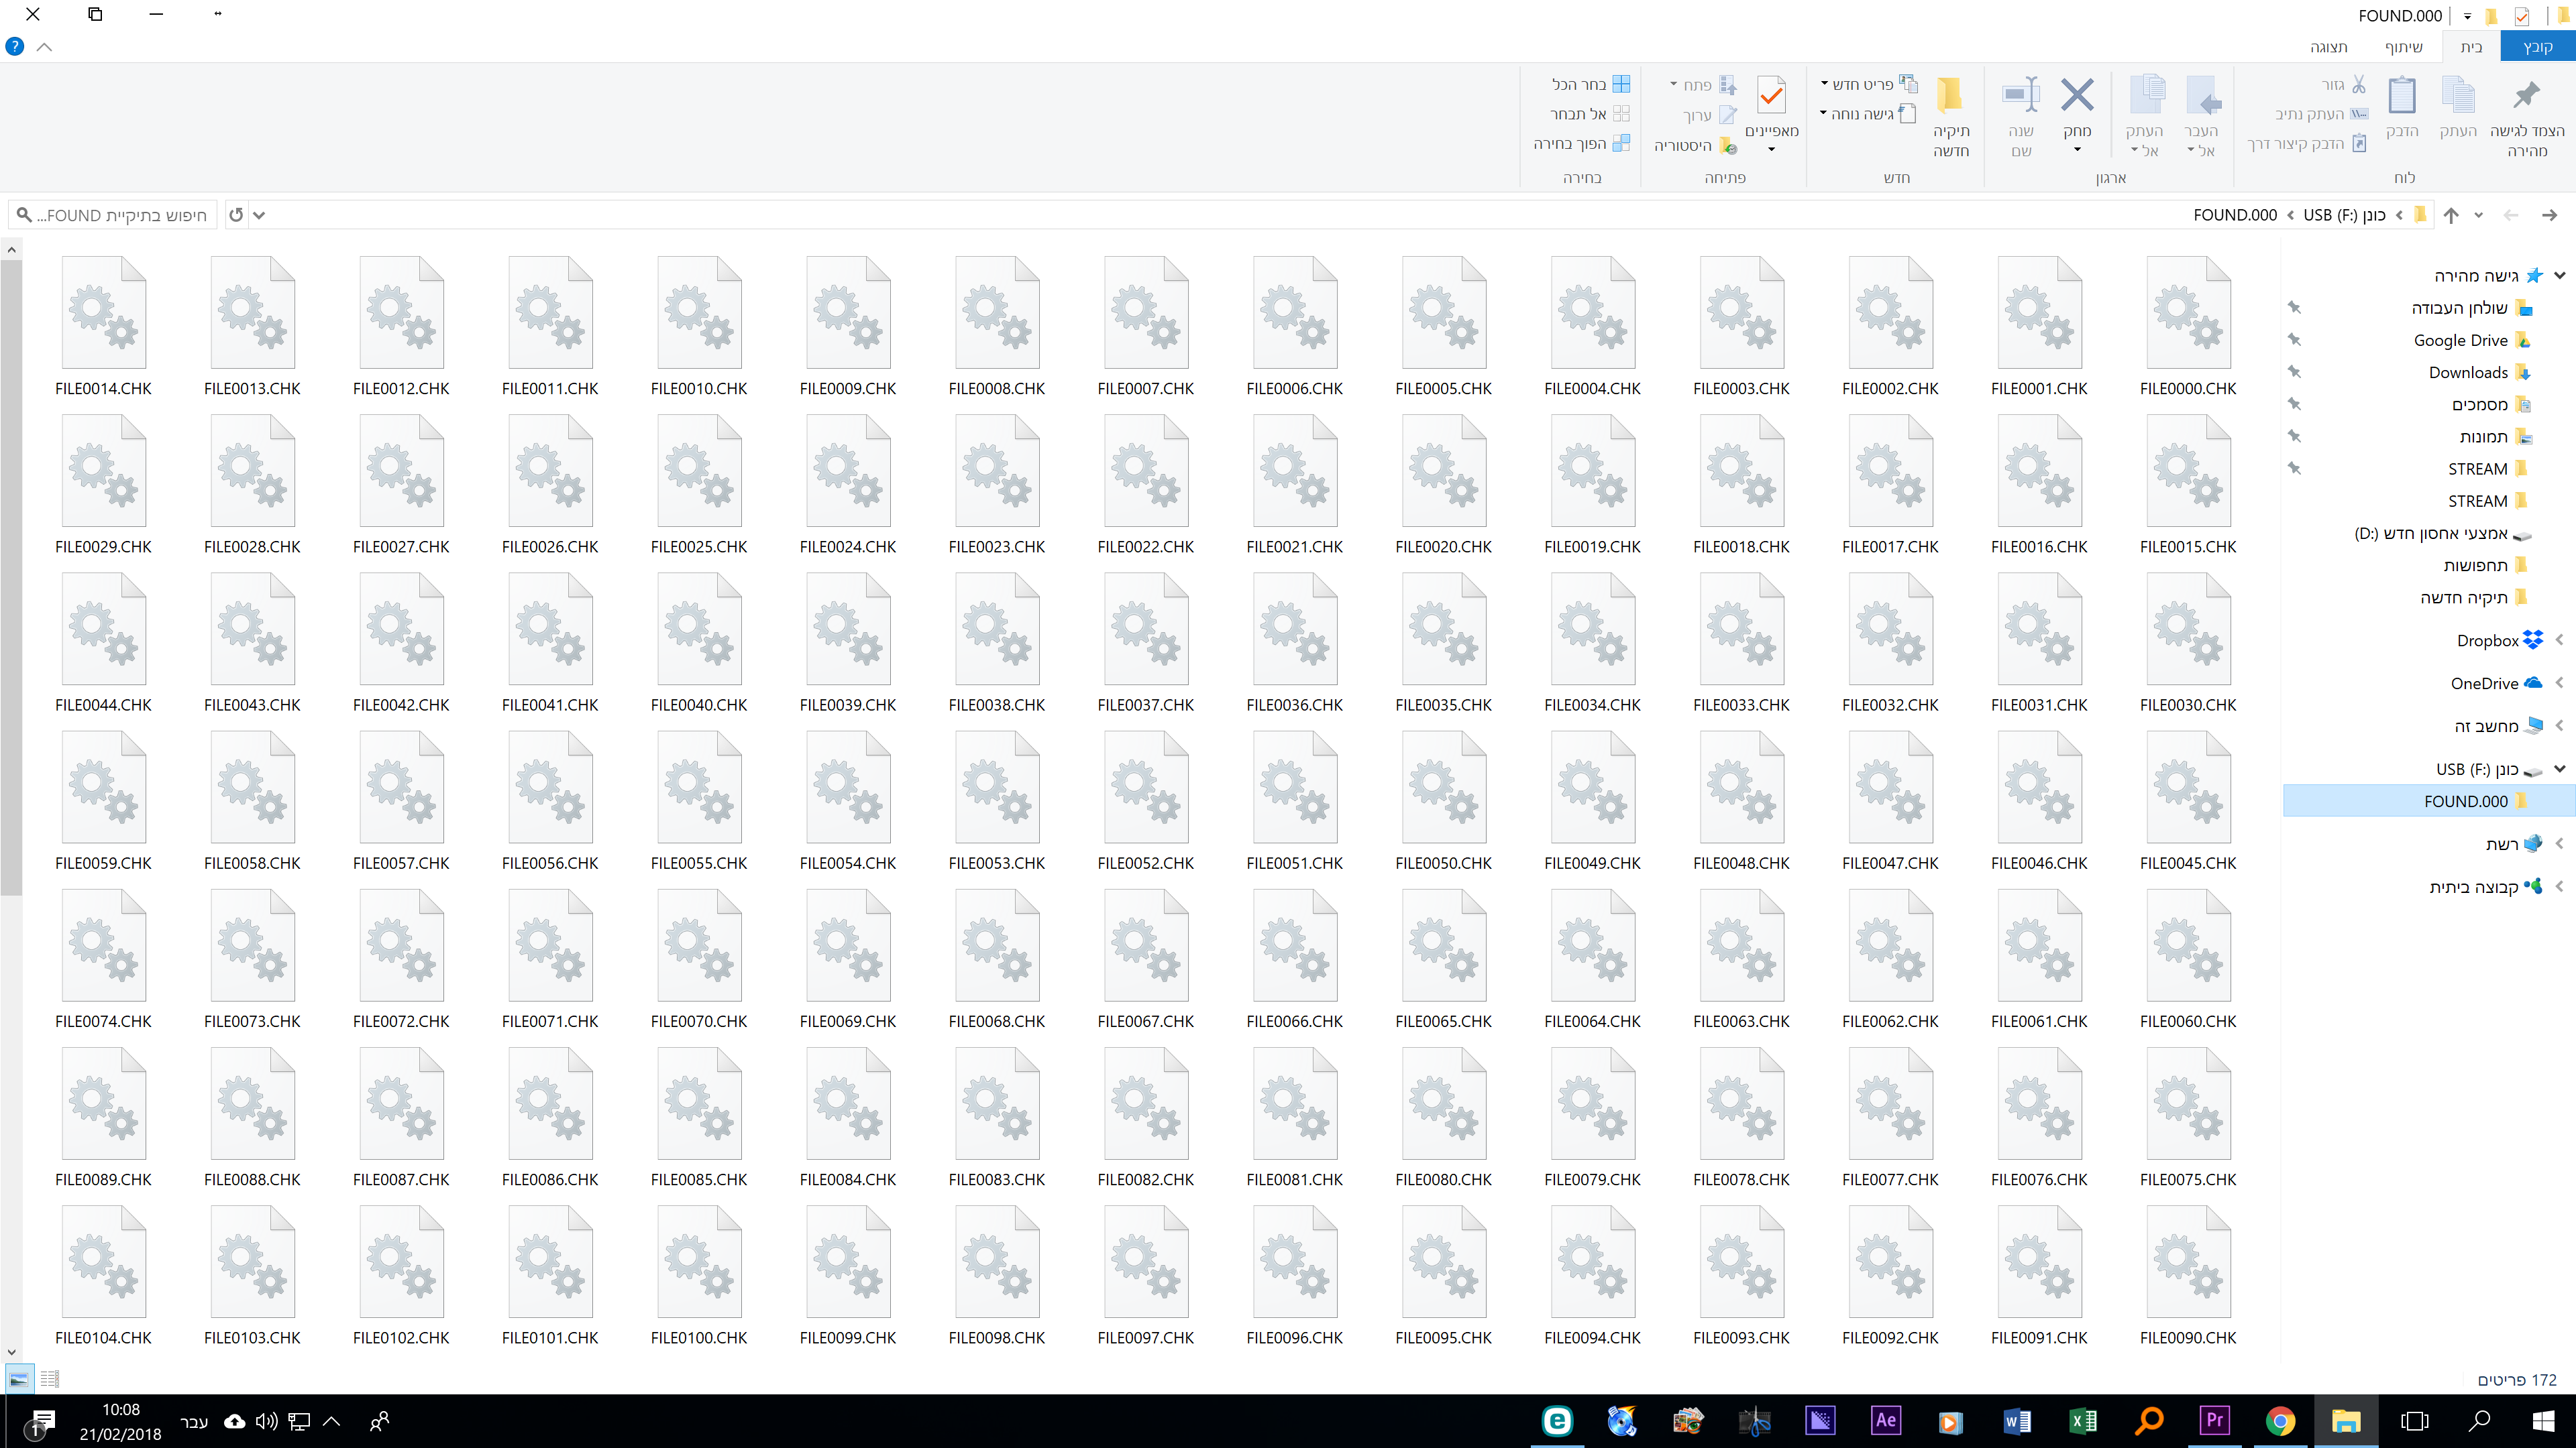Click the blue Help question mark icon
The image size is (2576, 1448).
(15, 47)
